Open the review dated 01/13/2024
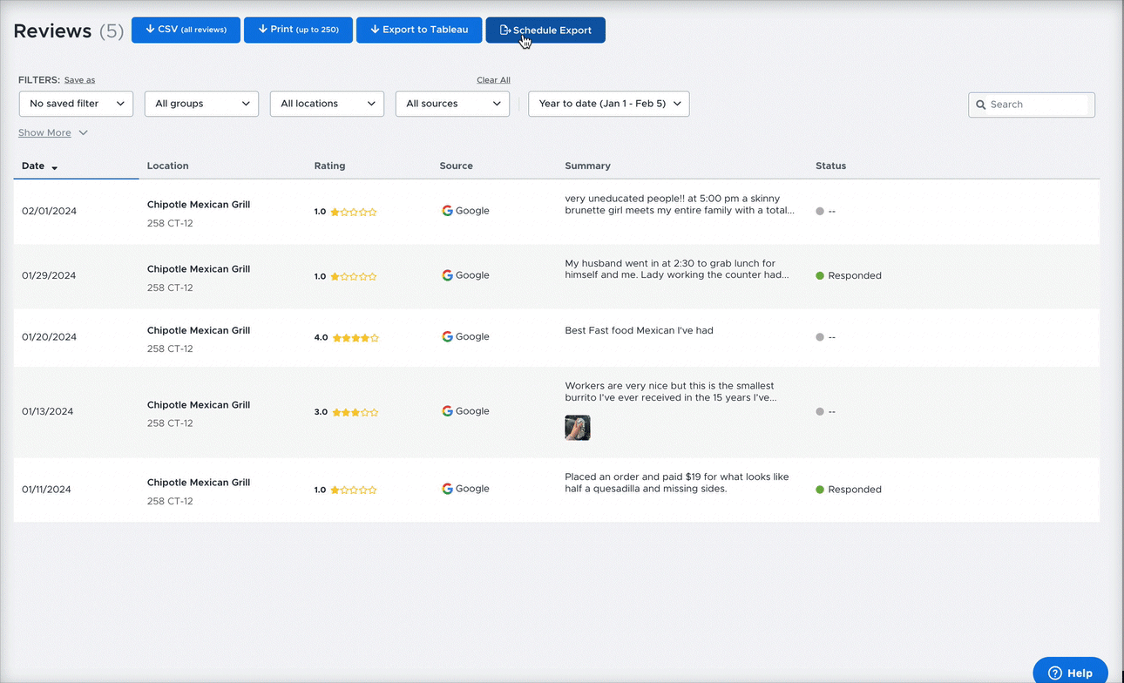The width and height of the screenshot is (1124, 683). tap(557, 411)
